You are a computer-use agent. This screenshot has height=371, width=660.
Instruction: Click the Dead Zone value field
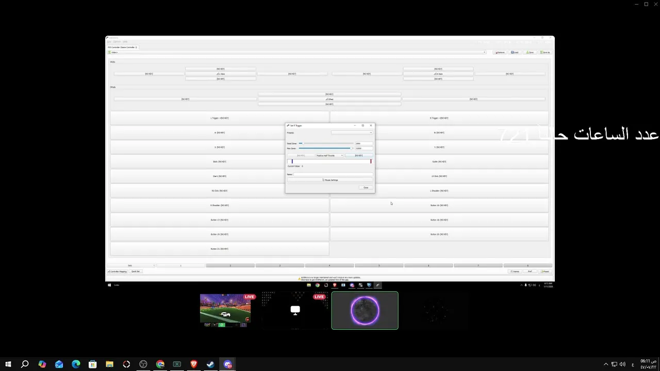[x=364, y=143]
